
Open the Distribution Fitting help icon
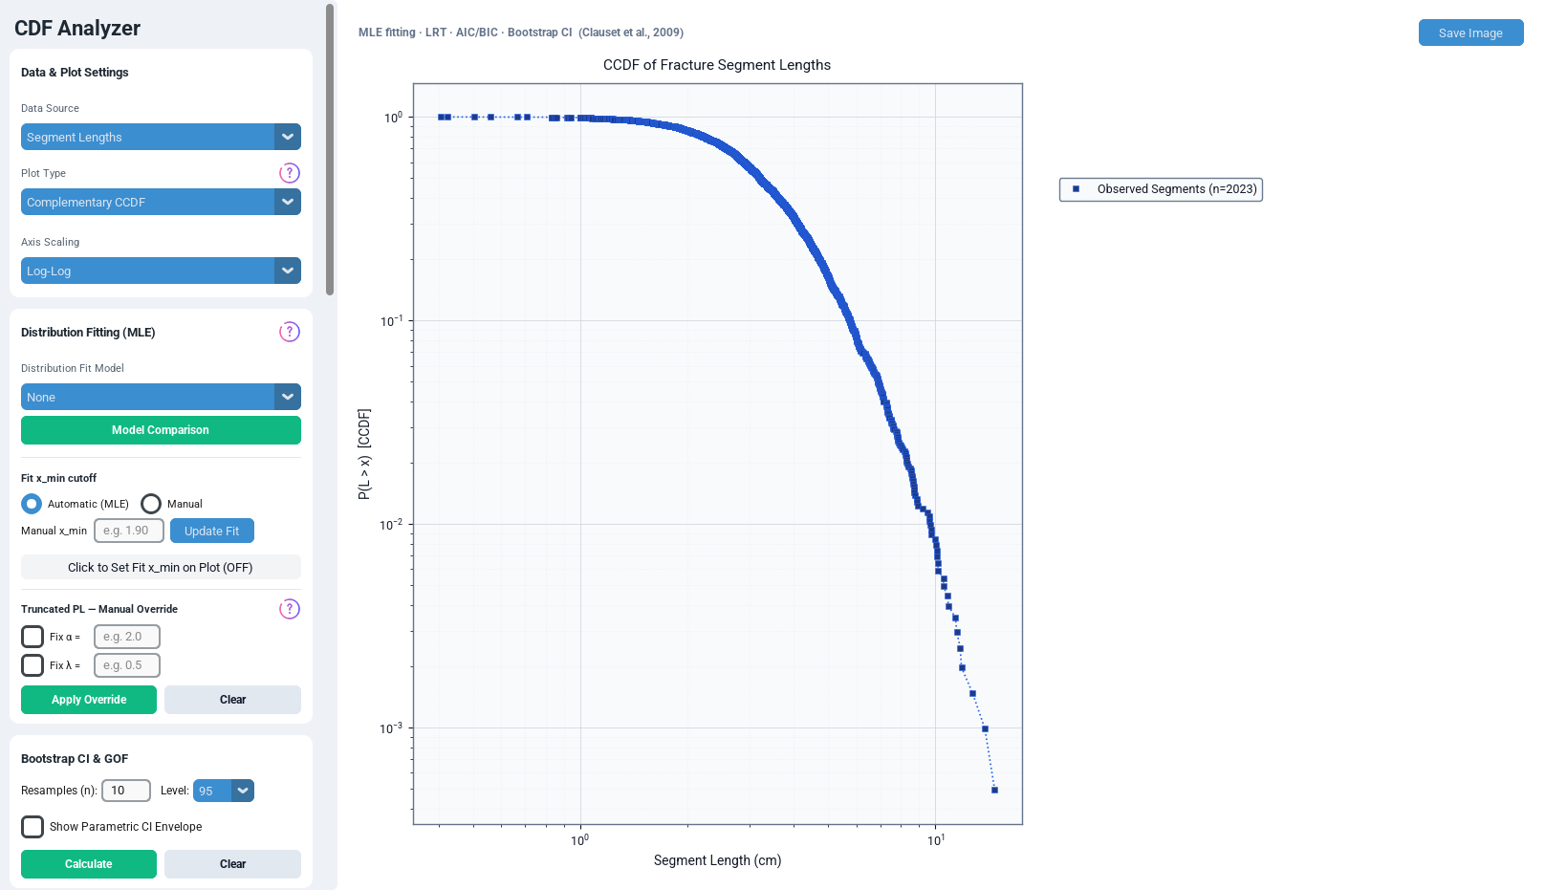coord(290,332)
